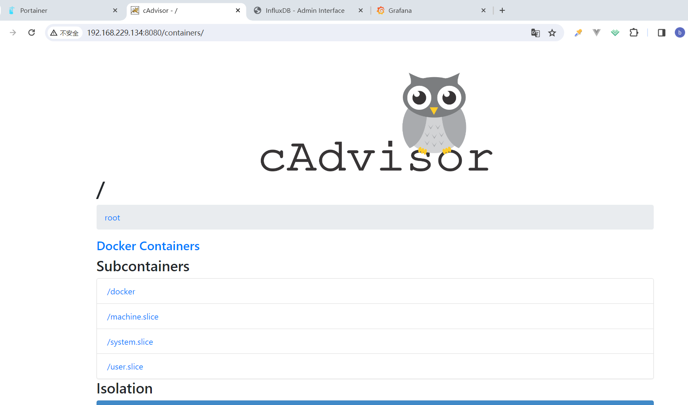Open the /machine.slice subcontainer
Screen dimensions: 688x405
click(132, 317)
